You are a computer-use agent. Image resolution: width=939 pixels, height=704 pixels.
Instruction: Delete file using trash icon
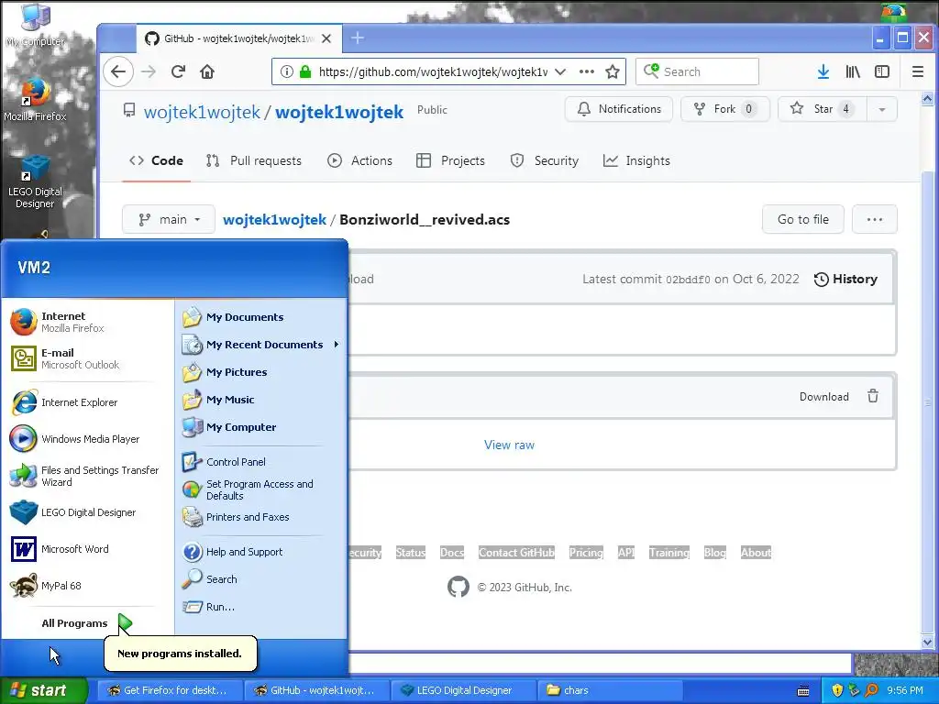(x=873, y=396)
